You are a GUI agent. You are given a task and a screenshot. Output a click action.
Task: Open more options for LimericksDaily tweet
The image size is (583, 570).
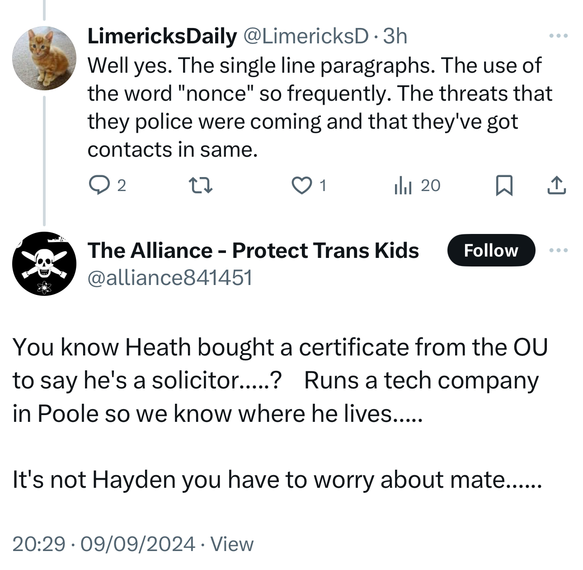coord(558,36)
